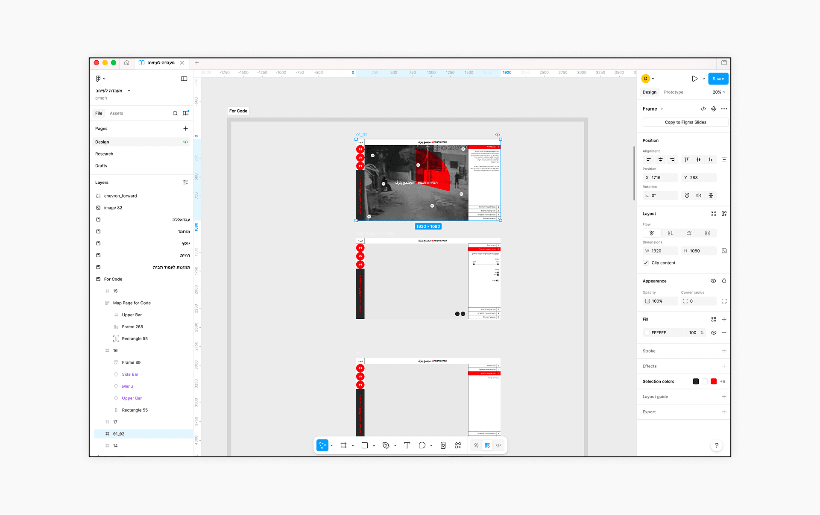Viewport: 820px width, 515px height.
Task: Click the red selection color swatch
Action: (713, 381)
